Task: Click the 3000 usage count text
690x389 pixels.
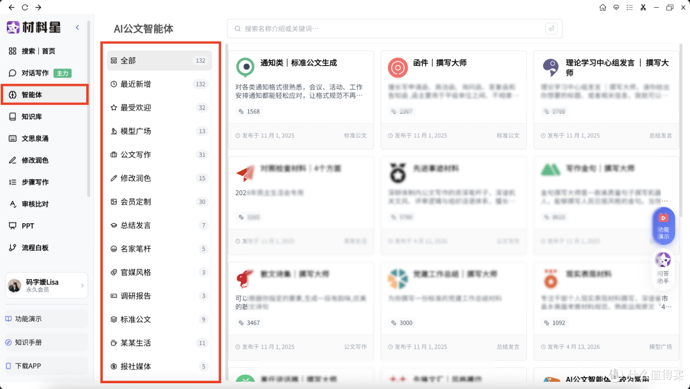Action: [x=406, y=323]
